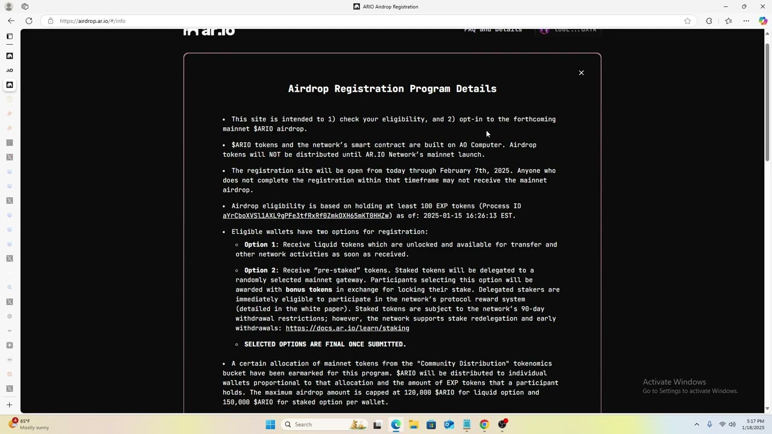Screen dimensions: 772x434
Task: Open Task View on taskbar
Action: 378,424
